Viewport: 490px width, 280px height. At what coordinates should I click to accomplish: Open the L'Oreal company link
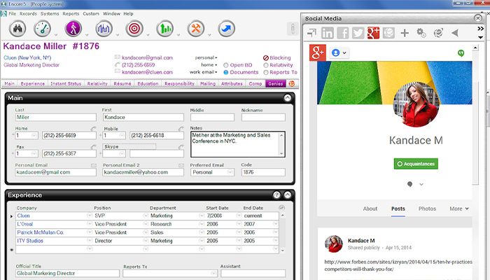(25, 224)
